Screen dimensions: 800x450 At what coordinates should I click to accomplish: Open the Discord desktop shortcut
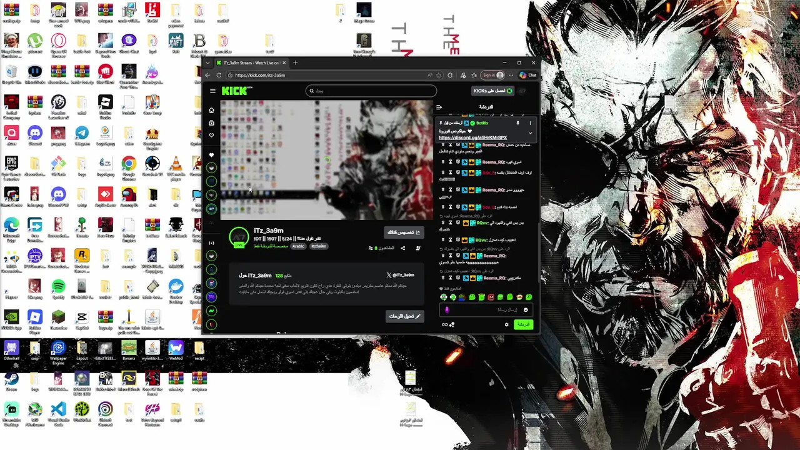[35, 134]
